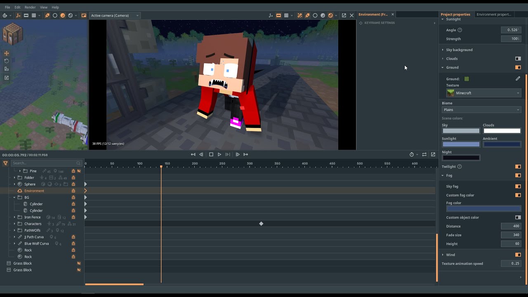Image resolution: width=528 pixels, height=297 pixels.
Task: Pop out the timeline with the external-window icon
Action: point(433,154)
